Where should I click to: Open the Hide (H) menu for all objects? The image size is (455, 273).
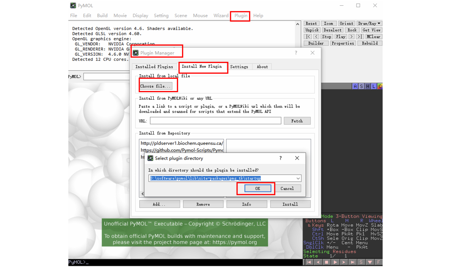(368, 86)
